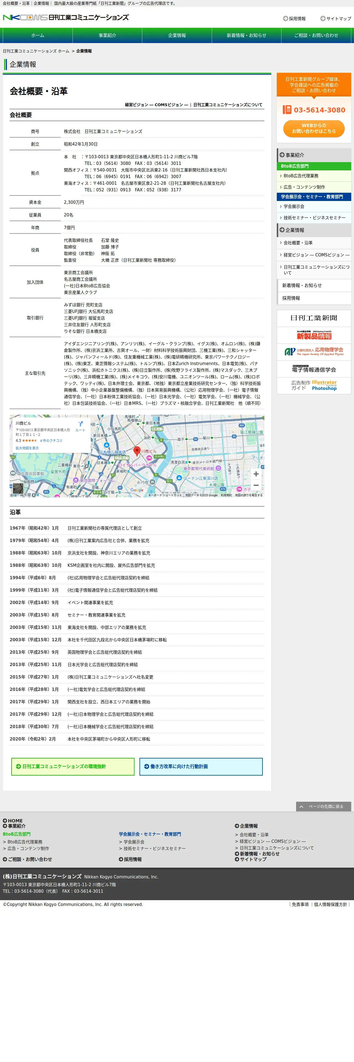Open the 電子情報通信学会 banner
This screenshot has width=354, height=1062.
coord(314,369)
